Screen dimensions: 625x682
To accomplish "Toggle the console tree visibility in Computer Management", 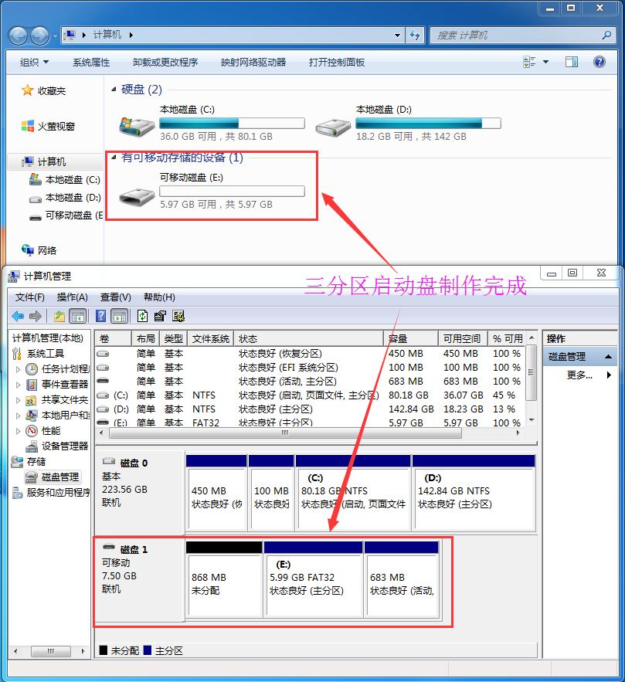I will 77,316.
